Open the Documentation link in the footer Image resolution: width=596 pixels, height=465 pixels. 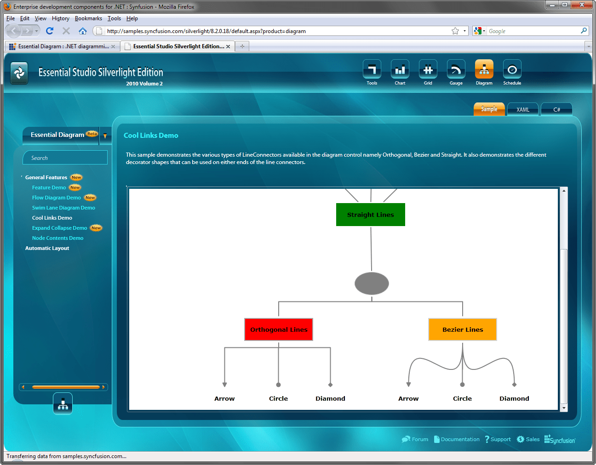click(457, 439)
